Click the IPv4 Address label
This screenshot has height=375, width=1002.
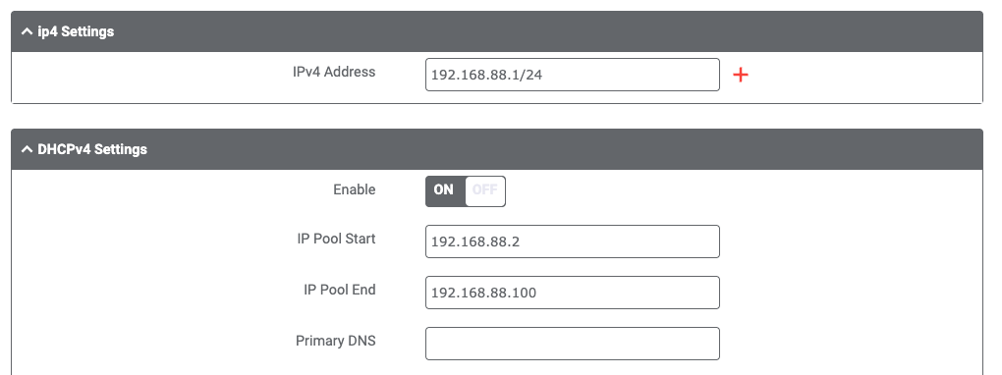point(334,72)
